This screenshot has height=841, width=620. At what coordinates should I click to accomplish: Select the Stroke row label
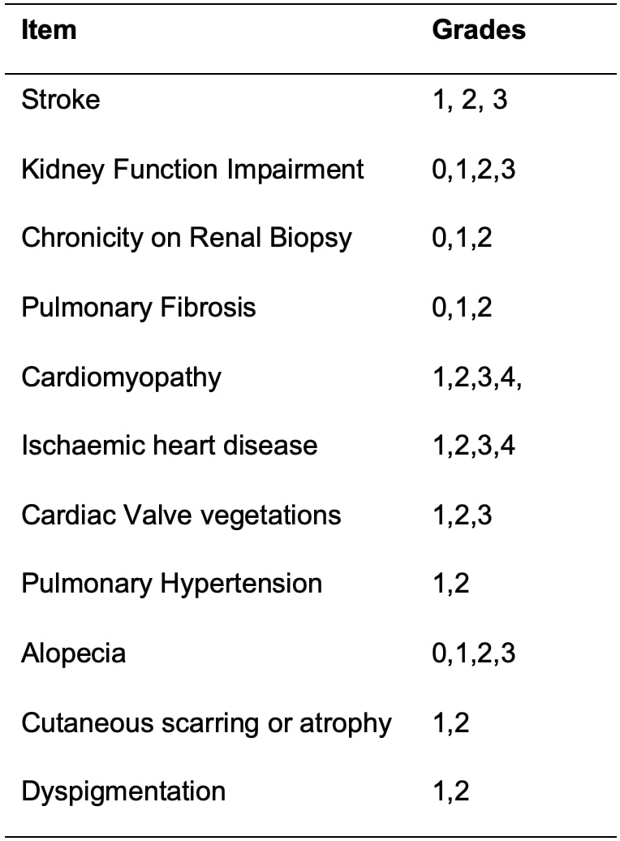coord(61,100)
